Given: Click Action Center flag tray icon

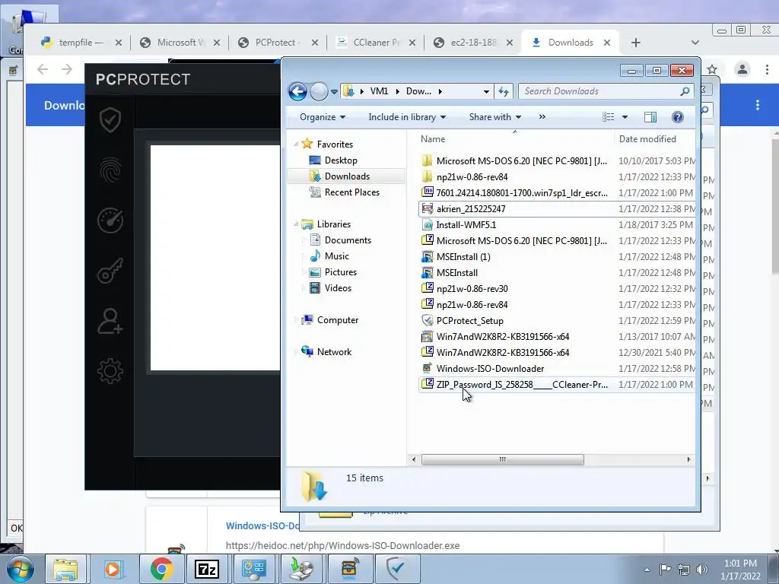Looking at the screenshot, I should pyautogui.click(x=665, y=570).
